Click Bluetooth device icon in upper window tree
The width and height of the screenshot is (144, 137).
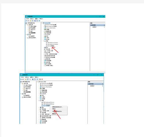(x=45, y=48)
